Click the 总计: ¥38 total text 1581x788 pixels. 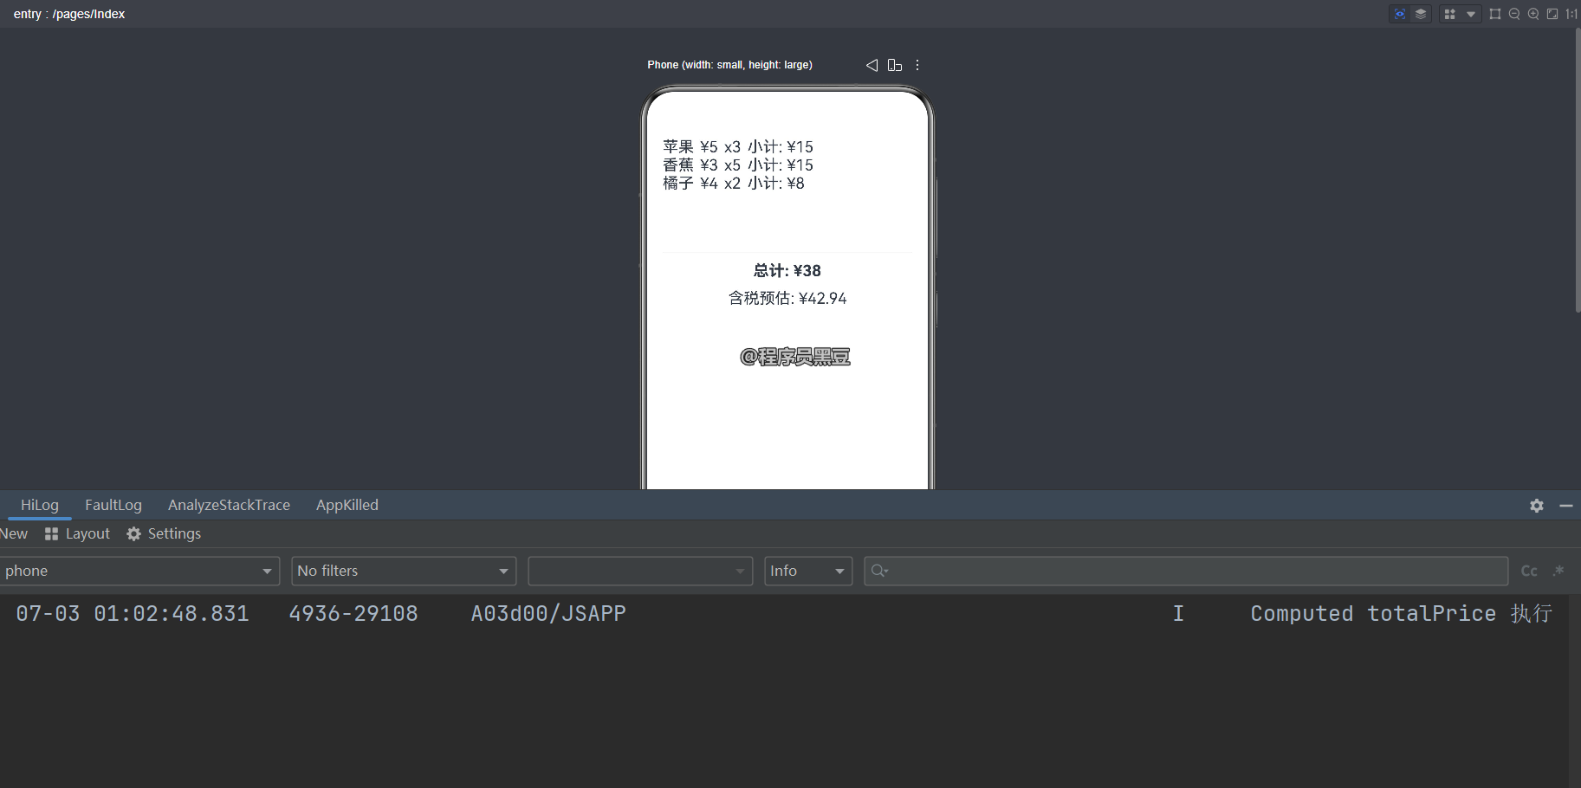click(x=787, y=271)
